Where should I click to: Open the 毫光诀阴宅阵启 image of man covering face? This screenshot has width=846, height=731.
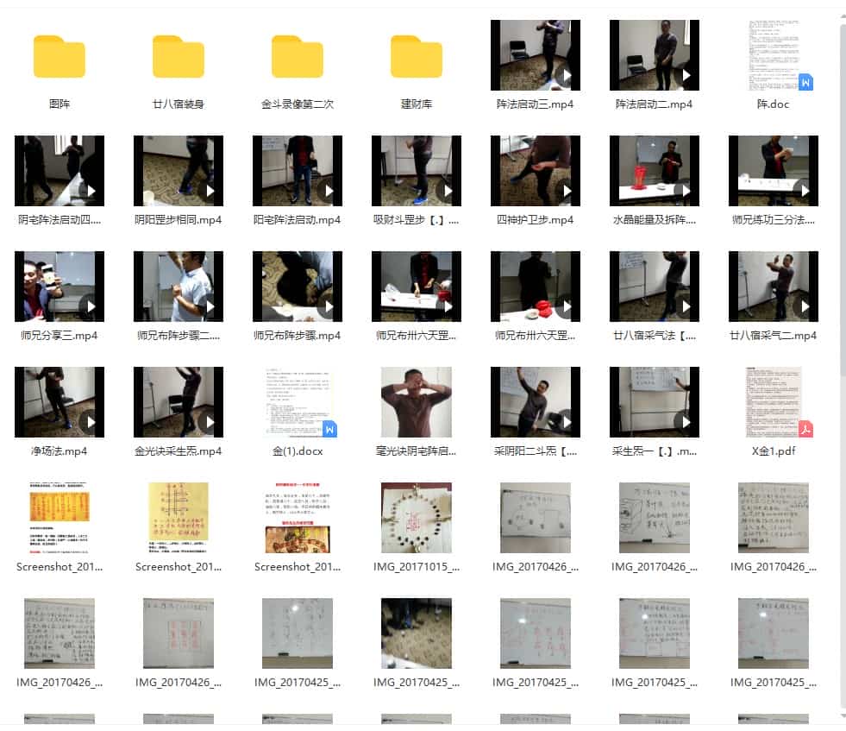[417, 403]
